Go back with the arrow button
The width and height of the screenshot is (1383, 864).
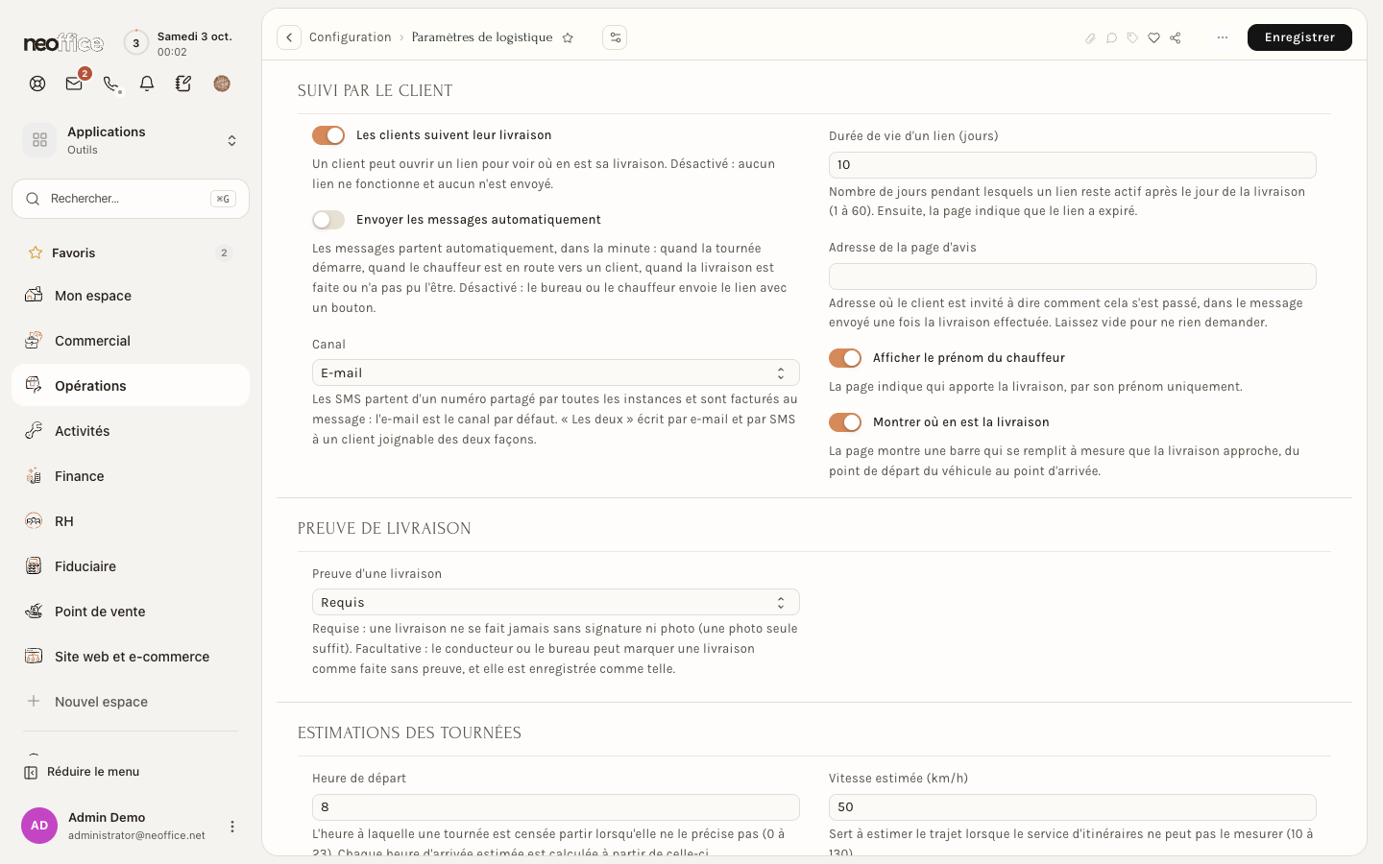(289, 37)
